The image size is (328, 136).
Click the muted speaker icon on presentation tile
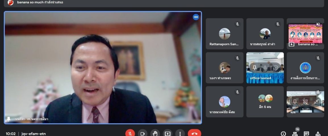pos(318,24)
